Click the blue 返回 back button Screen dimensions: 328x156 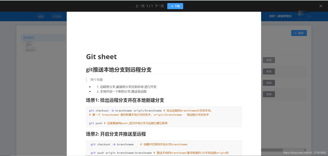[x=299, y=33]
